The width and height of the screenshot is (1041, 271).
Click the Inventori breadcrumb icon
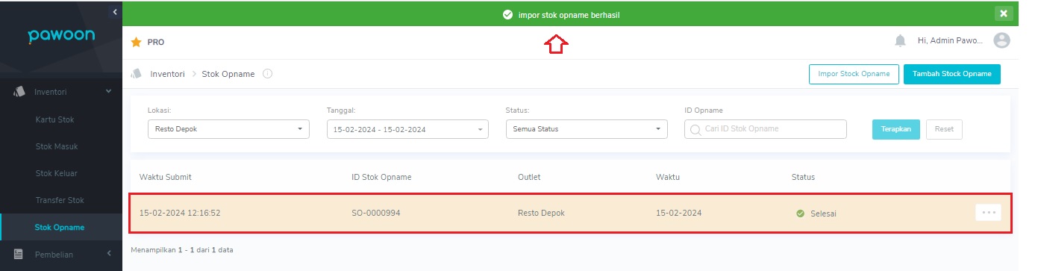[137, 74]
